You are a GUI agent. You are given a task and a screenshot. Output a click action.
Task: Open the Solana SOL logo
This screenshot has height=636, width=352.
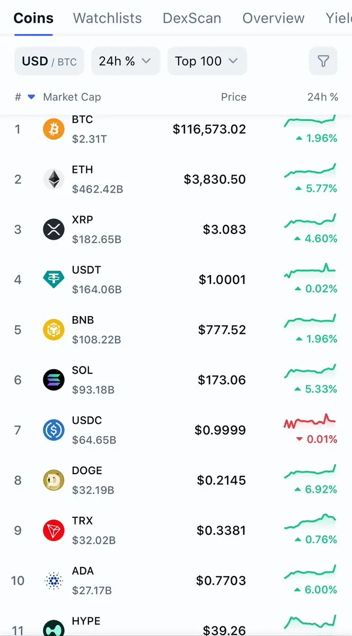point(54,380)
